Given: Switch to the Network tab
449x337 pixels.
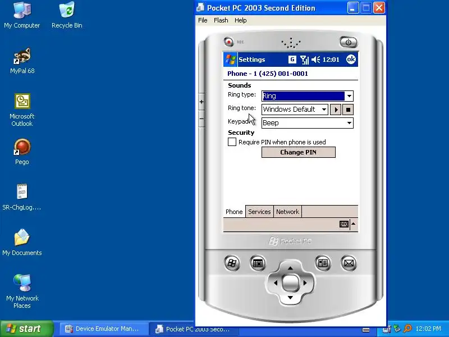Looking at the screenshot, I should tap(287, 212).
